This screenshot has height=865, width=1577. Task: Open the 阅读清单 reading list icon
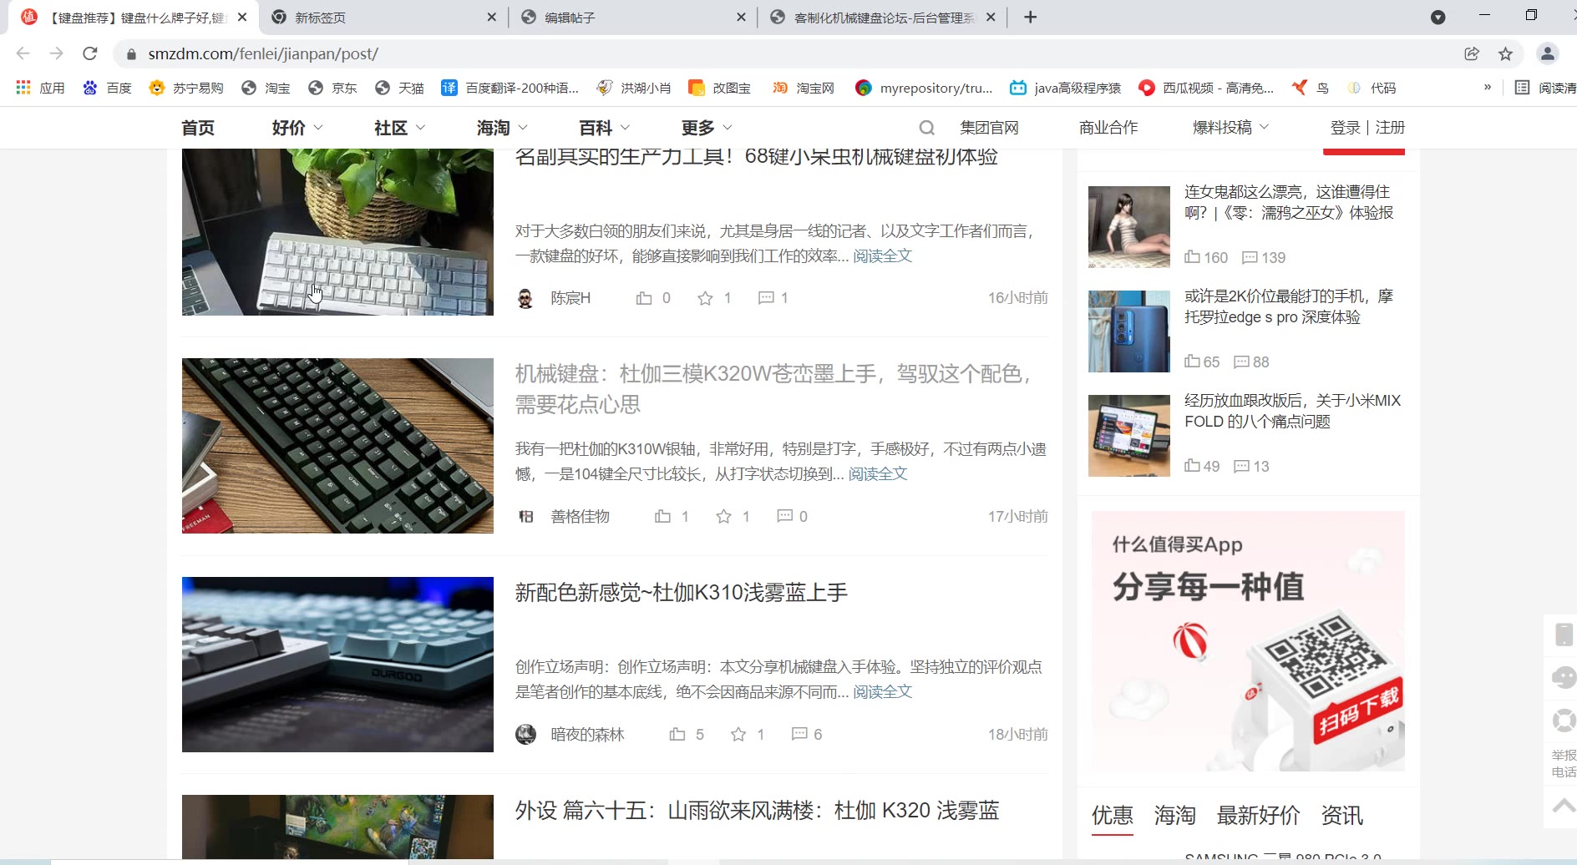pos(1545,88)
